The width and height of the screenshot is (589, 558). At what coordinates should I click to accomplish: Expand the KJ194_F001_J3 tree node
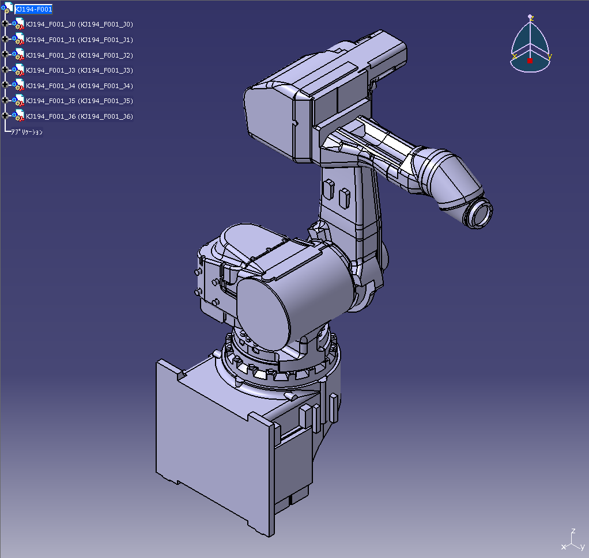point(5,70)
